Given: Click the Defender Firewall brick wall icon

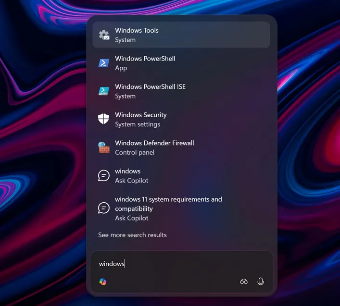Looking at the screenshot, I should pos(104,147).
